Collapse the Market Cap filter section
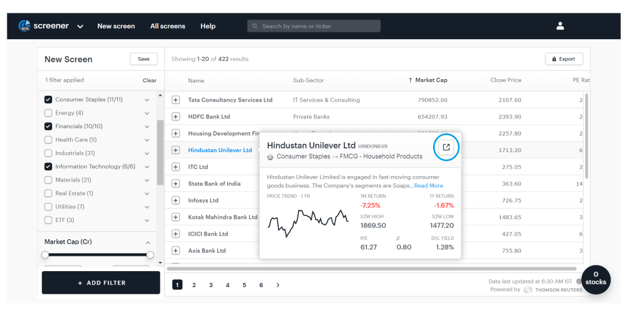The width and height of the screenshot is (629, 319). 147,242
